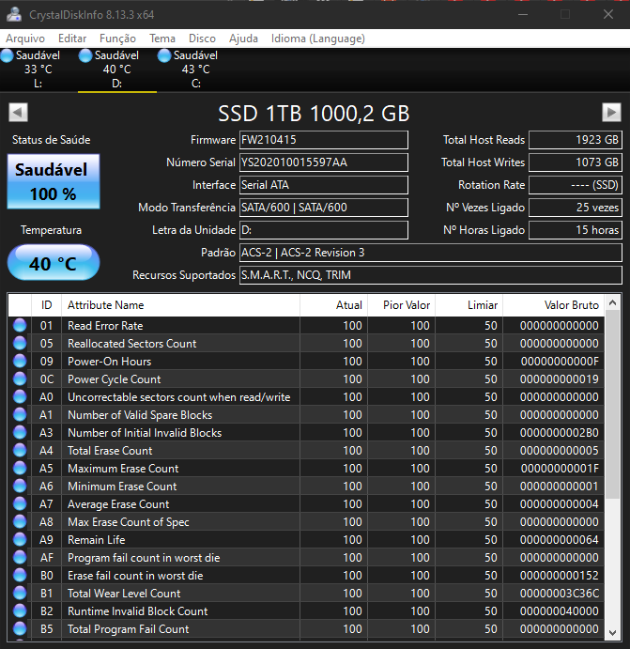Click Nº Horas Ligado value 15 horas
The width and height of the screenshot is (630, 649).
(x=576, y=230)
